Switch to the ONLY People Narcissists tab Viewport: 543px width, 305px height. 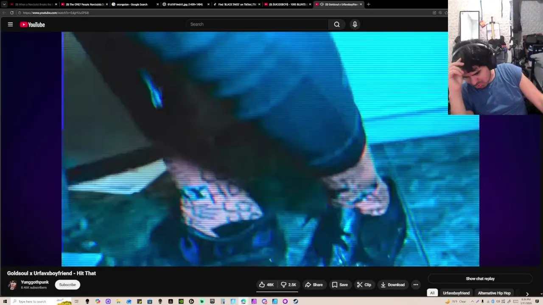(84, 4)
